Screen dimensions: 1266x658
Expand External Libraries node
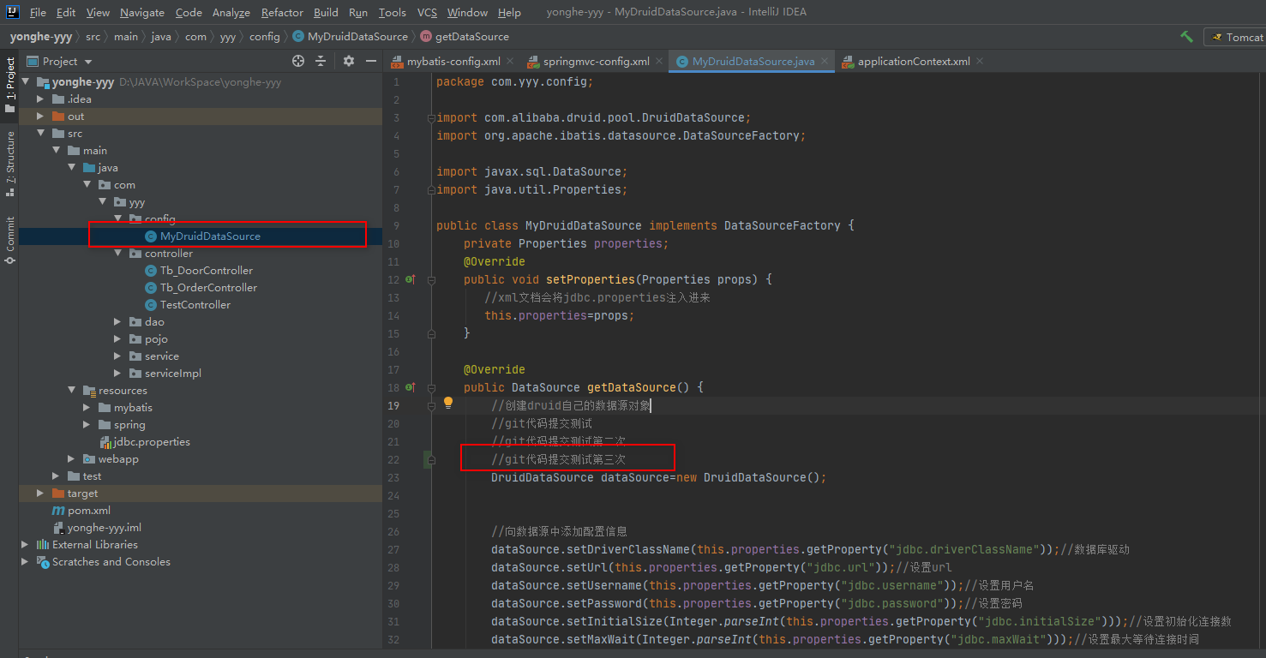click(x=25, y=545)
